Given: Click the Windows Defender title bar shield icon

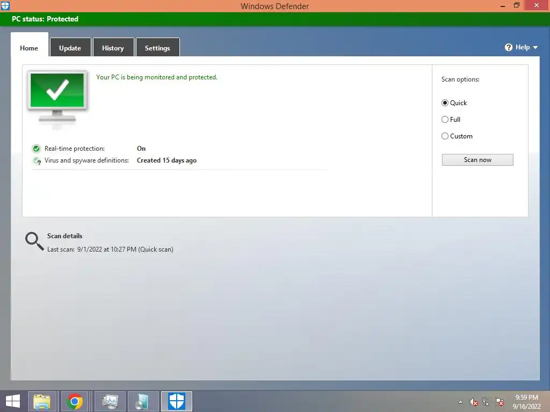Looking at the screenshot, I should pyautogui.click(x=5, y=6).
